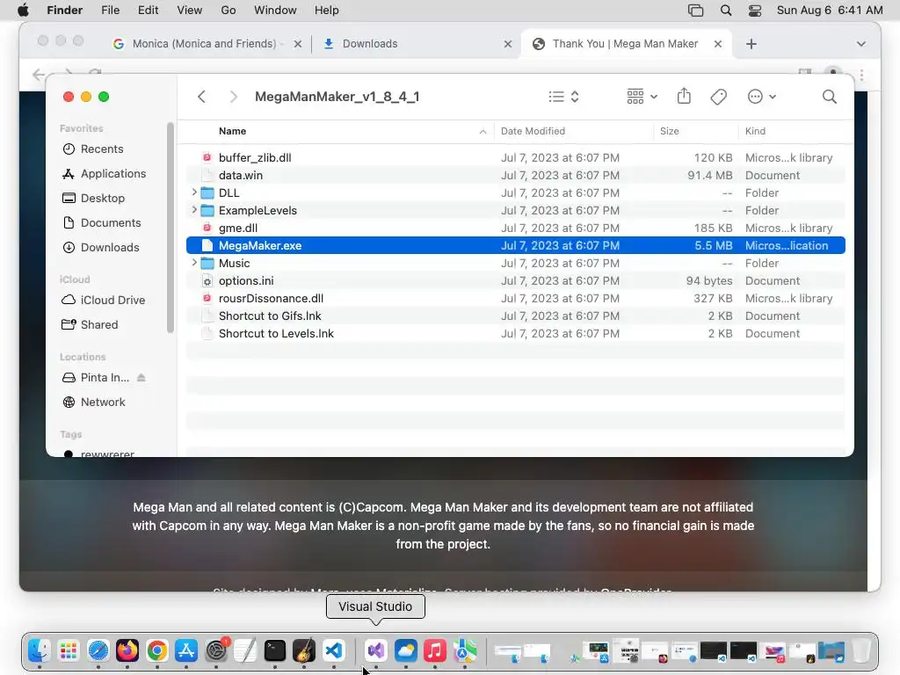Open the Weather app in the Dock
Screen dimensions: 900x675
click(x=406, y=650)
